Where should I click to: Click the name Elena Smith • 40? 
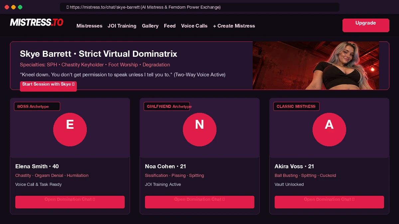pyautogui.click(x=37, y=166)
